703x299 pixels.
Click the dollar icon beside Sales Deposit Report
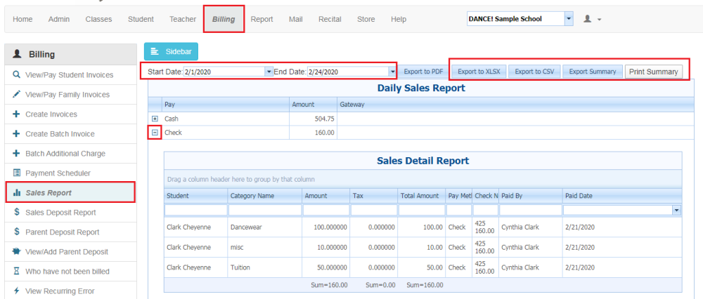17,212
